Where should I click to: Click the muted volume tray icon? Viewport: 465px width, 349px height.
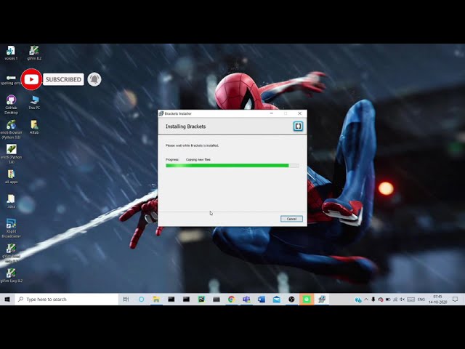402,300
